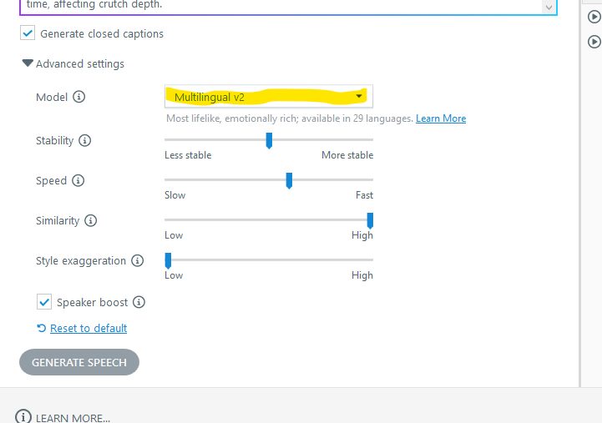Viewport: 602px width, 423px height.
Task: Disable the Speaker boost checkbox
Action: click(44, 302)
